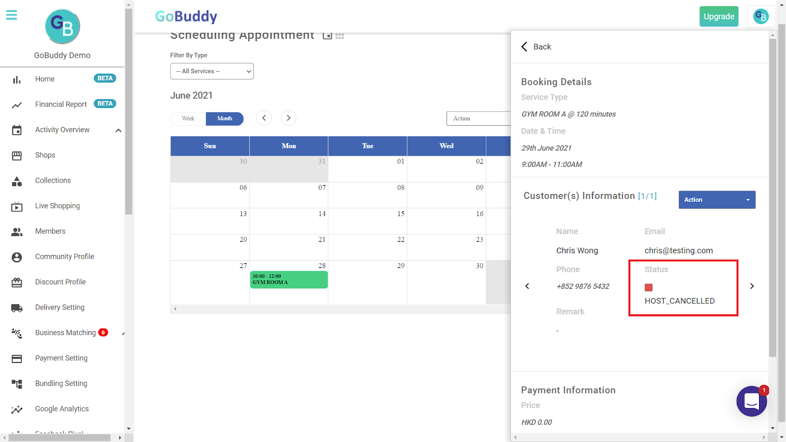
Task: Collapse the Activity Overview section chevron
Action: pos(118,131)
